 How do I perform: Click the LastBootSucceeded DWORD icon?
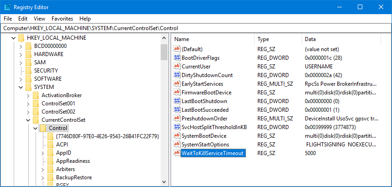tap(177, 110)
